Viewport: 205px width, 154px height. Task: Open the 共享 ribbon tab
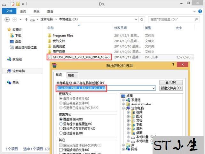pyautogui.click(x=36, y=12)
